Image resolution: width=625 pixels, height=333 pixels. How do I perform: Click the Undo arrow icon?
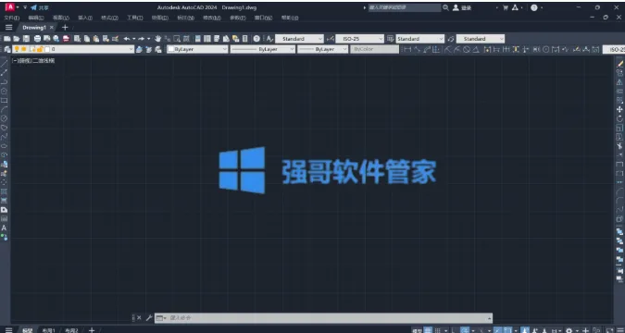[127, 39]
